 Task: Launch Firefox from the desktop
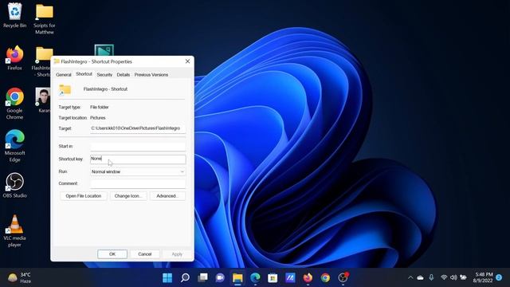coord(14,58)
